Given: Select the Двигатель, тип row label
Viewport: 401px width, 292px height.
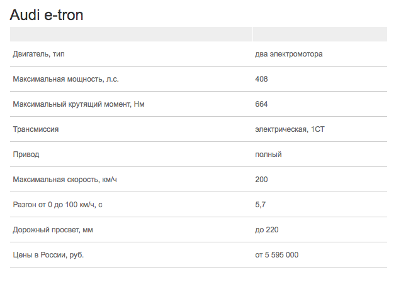Looking at the screenshot, I should tap(38, 54).
